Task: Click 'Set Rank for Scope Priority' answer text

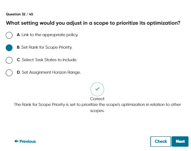Action: [47, 47]
